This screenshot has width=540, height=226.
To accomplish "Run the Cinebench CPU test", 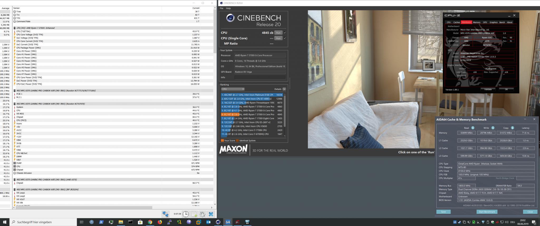I will pos(278,33).
